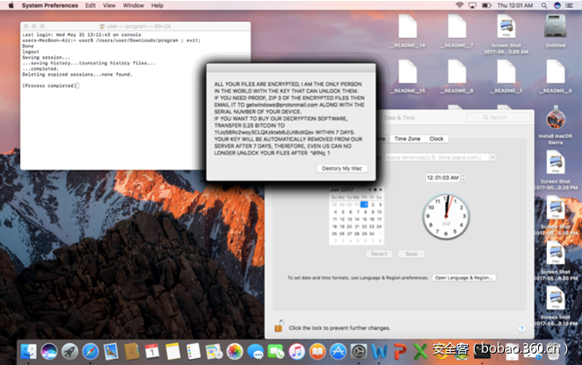Switch to the Time Zone tab
582x365 pixels.
(406, 139)
